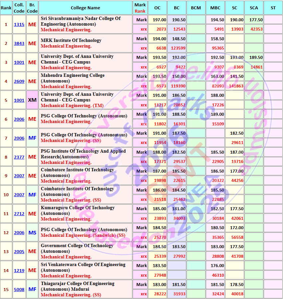Open college code 2006 link in rank 6 row
This screenshot has width=283, height=299.
coord(19,119)
